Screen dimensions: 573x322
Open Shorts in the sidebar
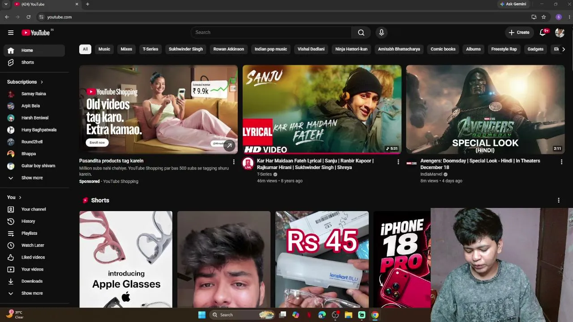click(34, 63)
